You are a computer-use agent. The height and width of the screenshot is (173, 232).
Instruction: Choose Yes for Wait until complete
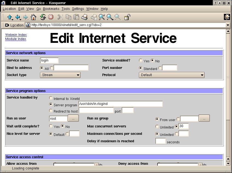[x=51, y=126]
